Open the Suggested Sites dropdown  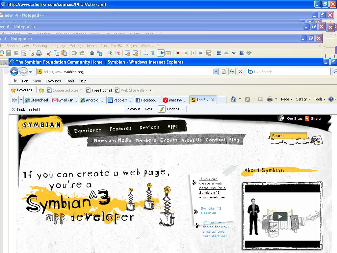click(x=81, y=90)
